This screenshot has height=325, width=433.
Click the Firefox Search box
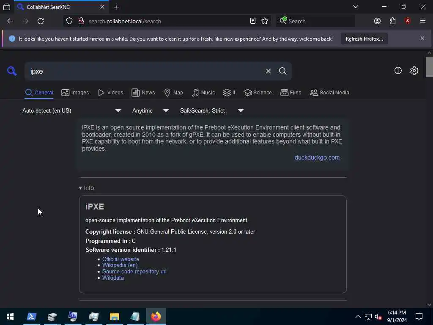[315, 21]
